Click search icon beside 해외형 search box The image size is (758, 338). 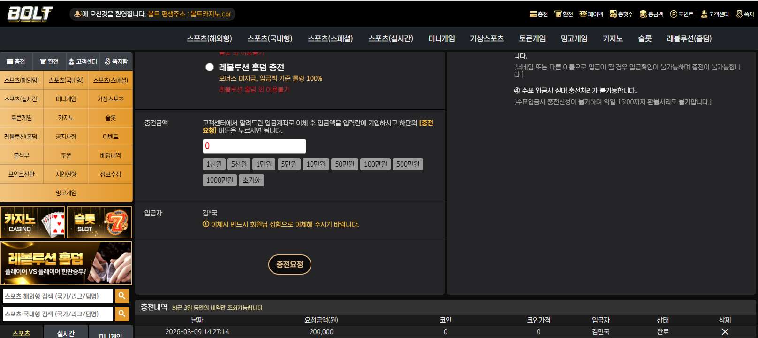(122, 296)
